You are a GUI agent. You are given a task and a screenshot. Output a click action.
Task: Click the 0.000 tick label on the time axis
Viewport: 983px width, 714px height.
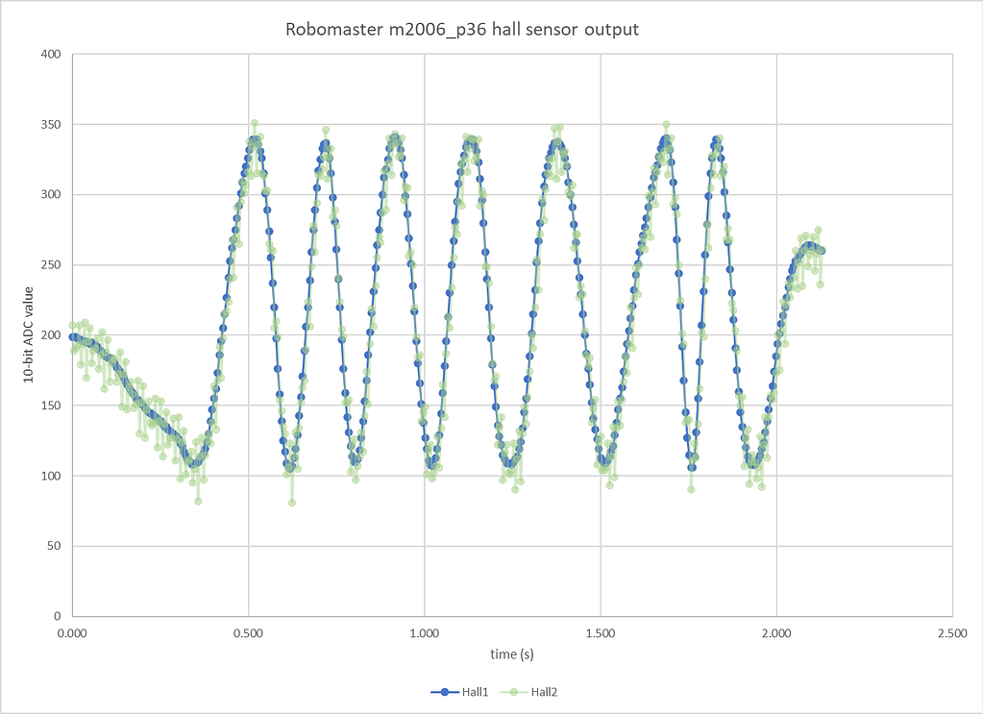pos(72,632)
